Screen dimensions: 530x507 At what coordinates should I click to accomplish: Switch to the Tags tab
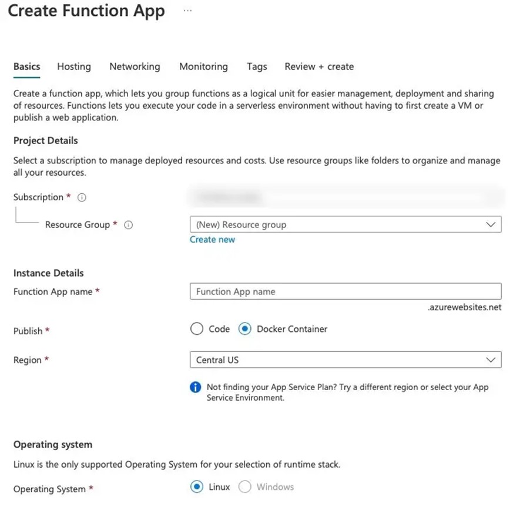(257, 66)
